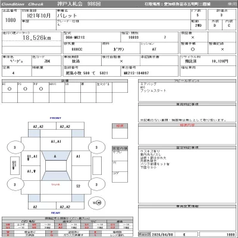Viewport: 238px width, 238px height.
Task: Click the front-right tyre circle '3'
Action: (x=96, y=147)
